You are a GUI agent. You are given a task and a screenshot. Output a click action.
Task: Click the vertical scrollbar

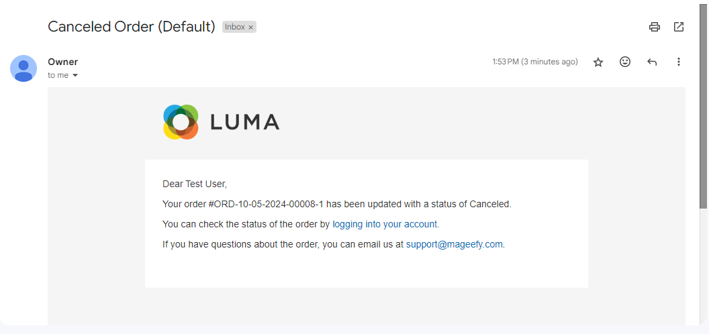click(x=703, y=107)
